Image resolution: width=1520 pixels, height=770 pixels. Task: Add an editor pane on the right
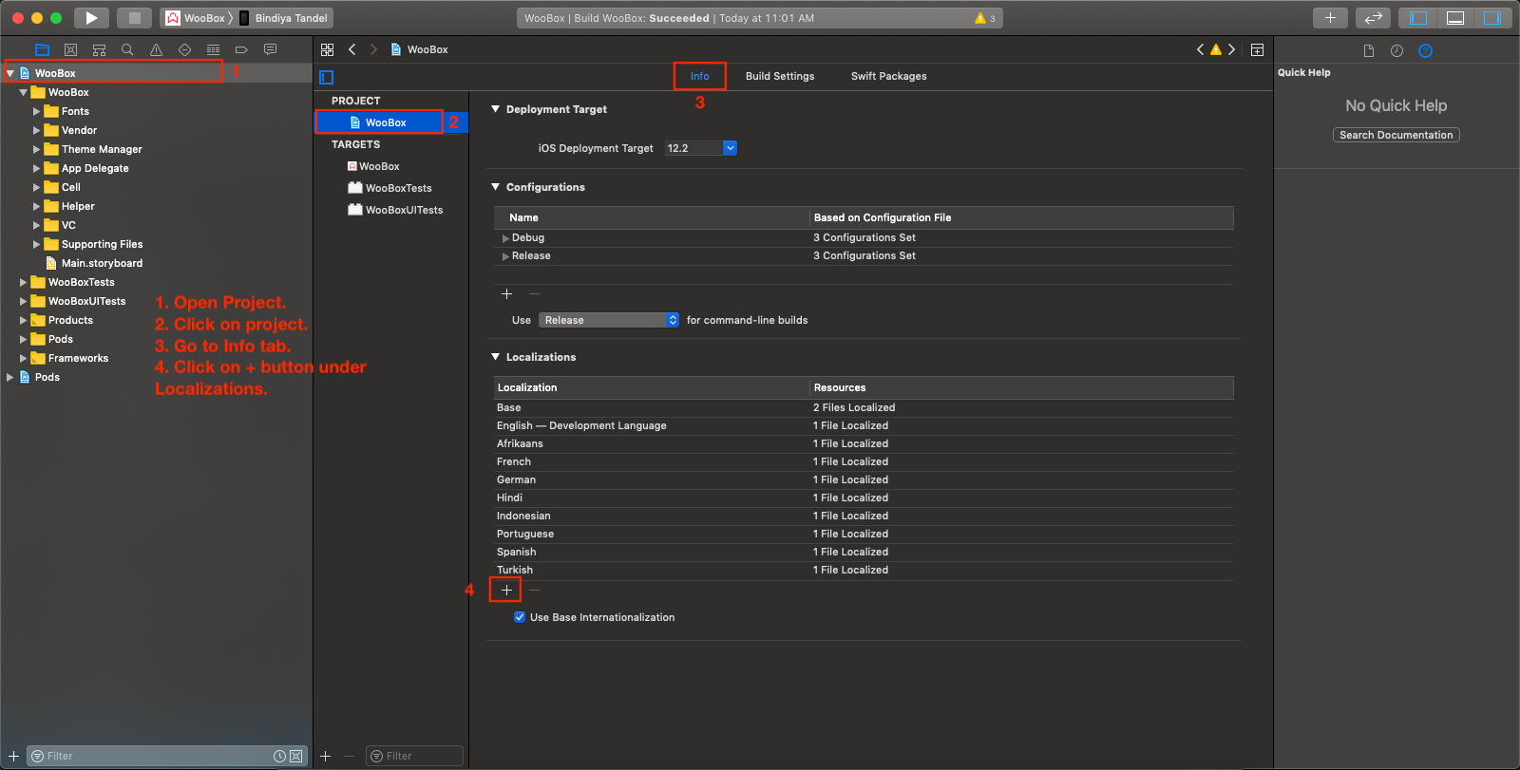1257,50
